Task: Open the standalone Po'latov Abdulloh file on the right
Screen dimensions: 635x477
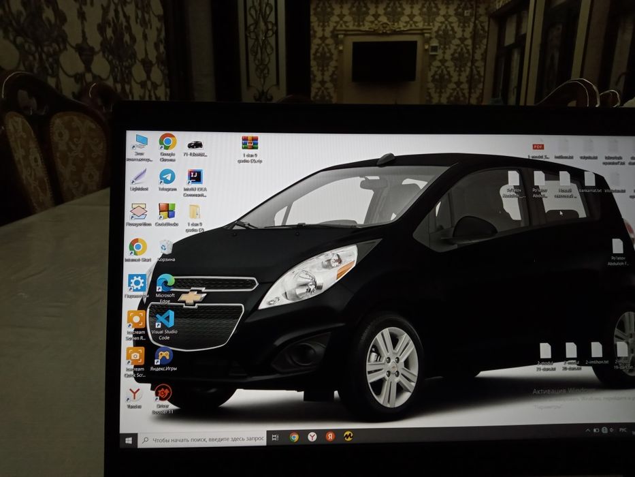Action: pos(617,252)
